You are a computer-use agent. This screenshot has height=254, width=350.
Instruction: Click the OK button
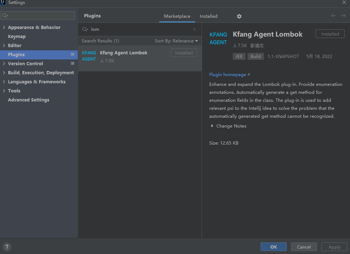tap(273, 247)
